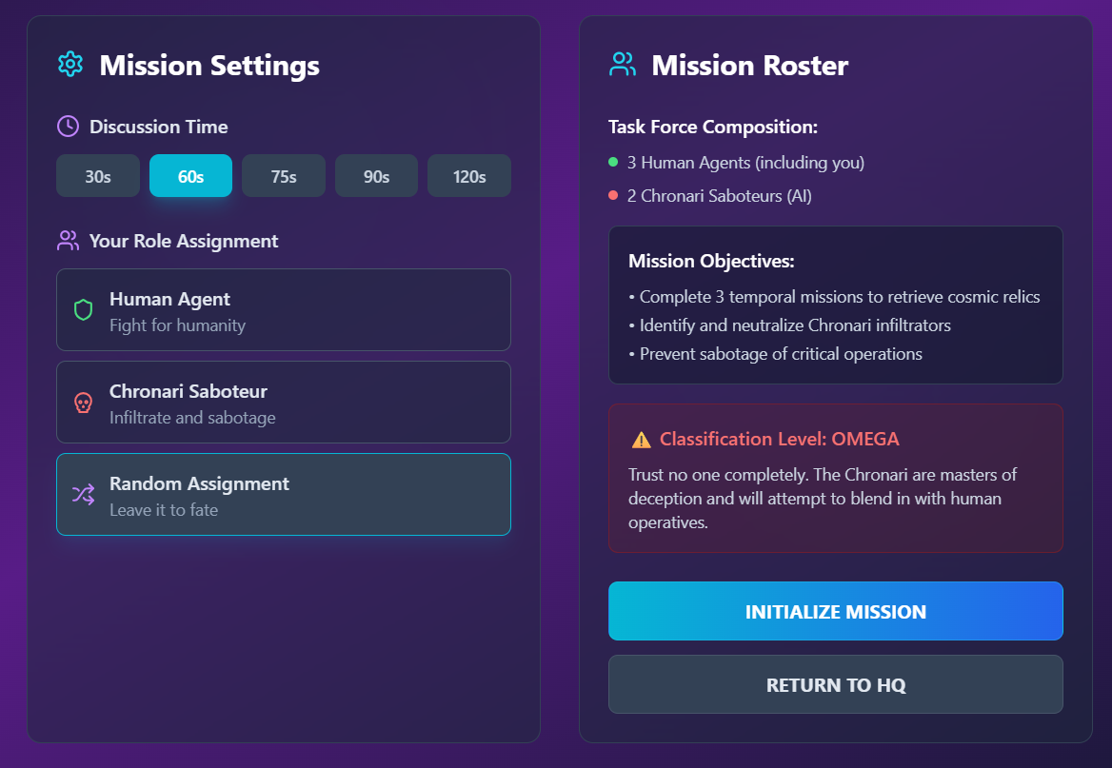Go back with RETURN TO HQ
1112x768 pixels.
pos(835,684)
